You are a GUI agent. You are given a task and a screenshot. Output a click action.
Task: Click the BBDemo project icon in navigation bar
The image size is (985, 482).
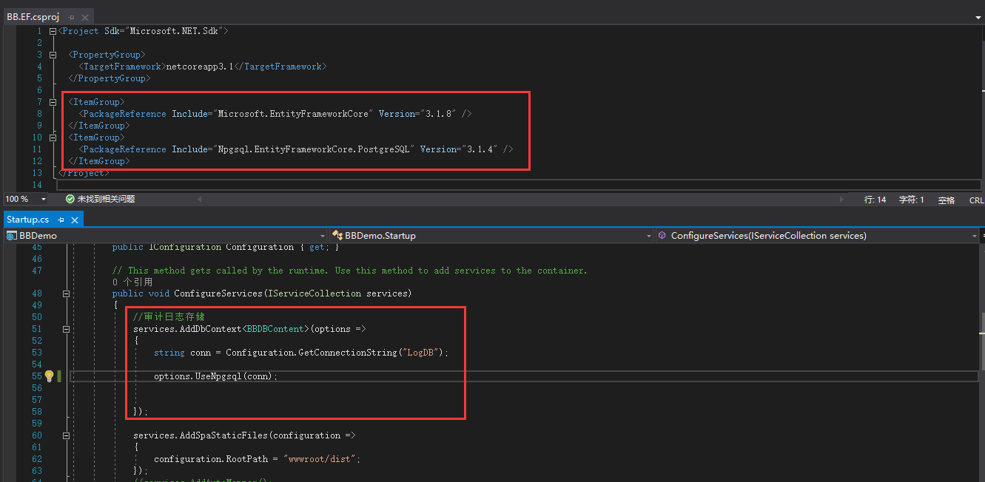(x=12, y=236)
